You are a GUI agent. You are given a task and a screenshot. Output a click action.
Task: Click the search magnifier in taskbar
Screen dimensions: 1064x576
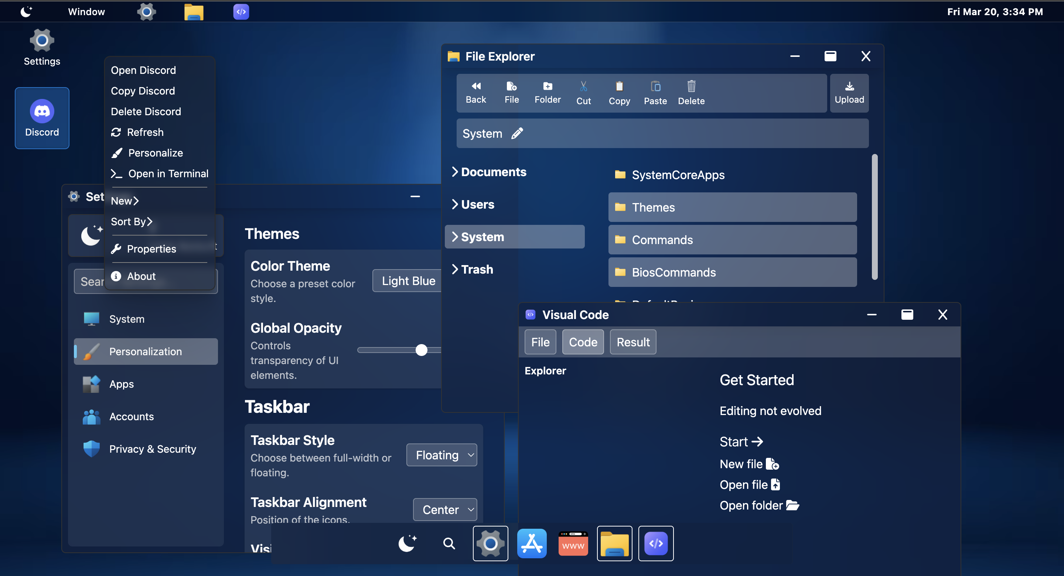(x=449, y=544)
